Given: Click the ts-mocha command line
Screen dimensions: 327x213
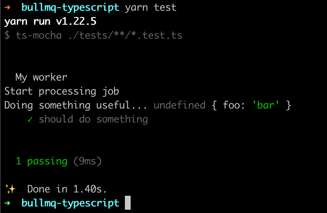Looking at the screenshot, I should coord(93,35).
